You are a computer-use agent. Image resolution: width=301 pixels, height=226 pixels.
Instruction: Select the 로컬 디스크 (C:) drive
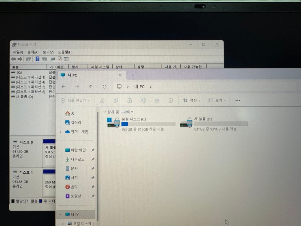tap(141, 124)
